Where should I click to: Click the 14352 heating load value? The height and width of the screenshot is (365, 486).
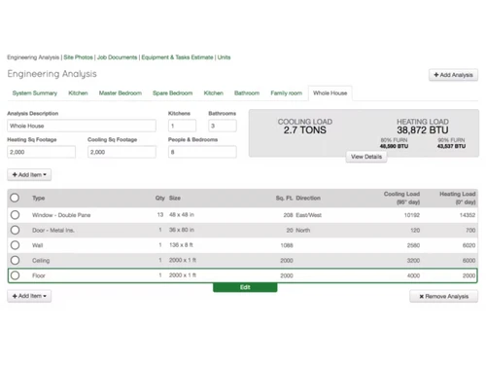[468, 215]
